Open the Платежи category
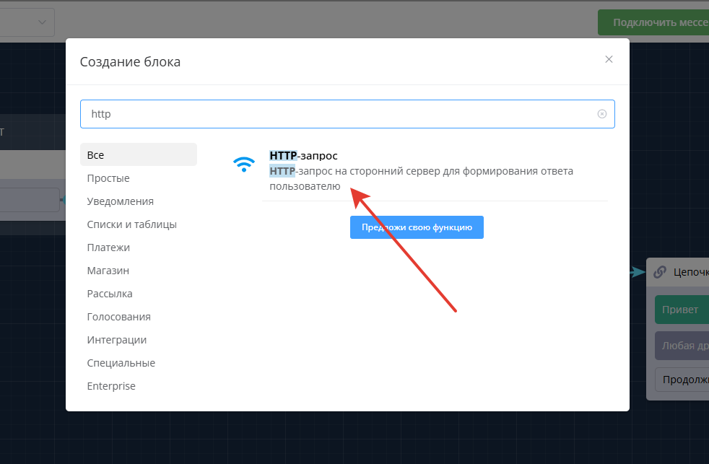 (108, 248)
